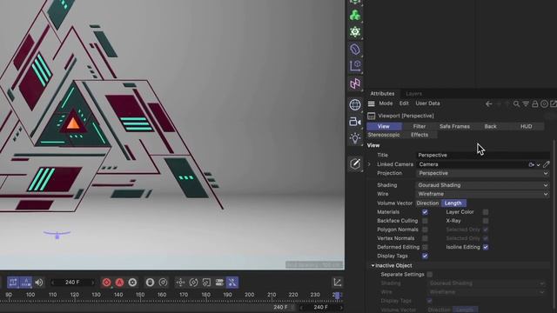
Task: Add a Light object from sidebar
Action: tap(355, 138)
